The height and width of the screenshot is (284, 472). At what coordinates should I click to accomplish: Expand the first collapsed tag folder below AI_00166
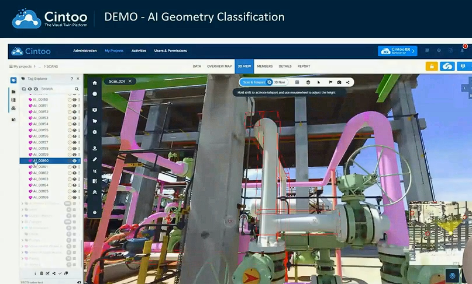22,204
